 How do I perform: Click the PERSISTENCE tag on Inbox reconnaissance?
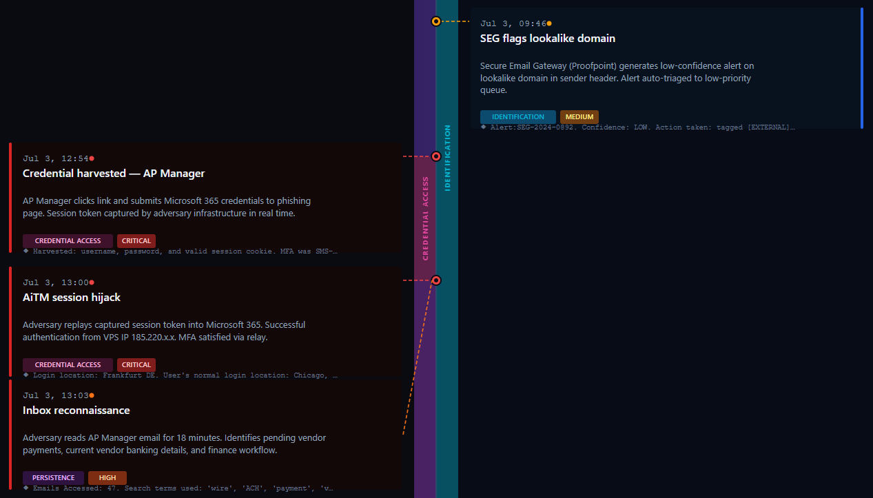click(x=53, y=478)
